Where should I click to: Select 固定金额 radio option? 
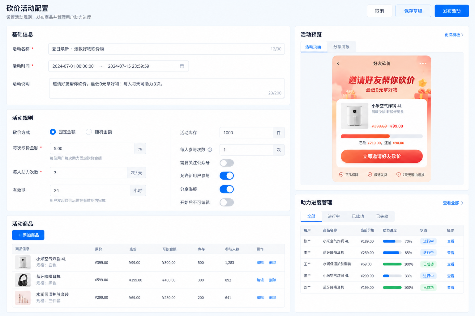pos(53,132)
